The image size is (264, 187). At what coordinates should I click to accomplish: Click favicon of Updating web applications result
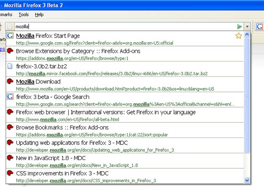pyautogui.click(x=10, y=142)
